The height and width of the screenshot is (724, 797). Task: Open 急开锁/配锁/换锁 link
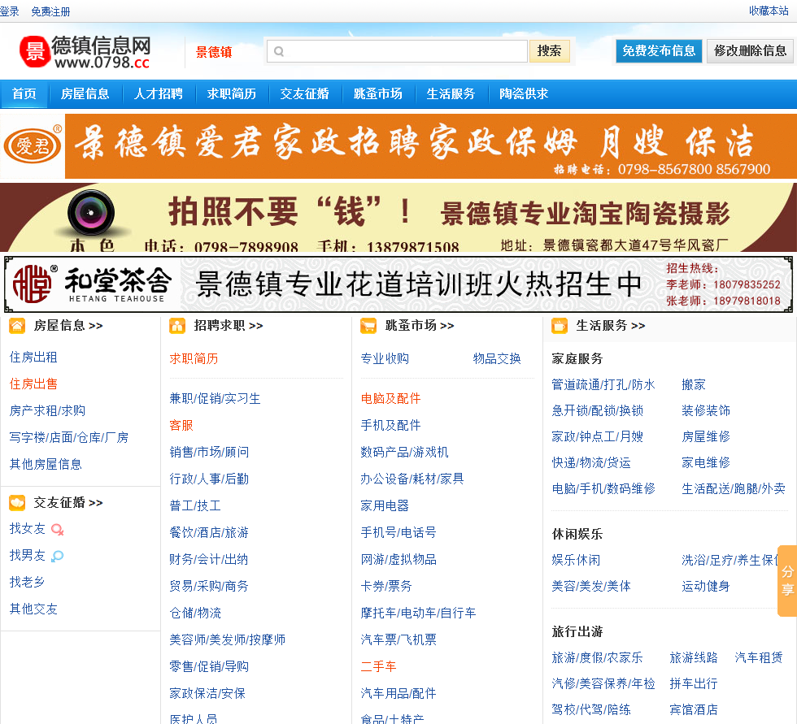tap(598, 410)
